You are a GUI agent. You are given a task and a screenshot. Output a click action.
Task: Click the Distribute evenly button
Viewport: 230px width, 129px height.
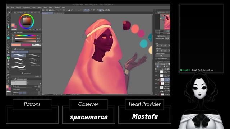(x=161, y=56)
